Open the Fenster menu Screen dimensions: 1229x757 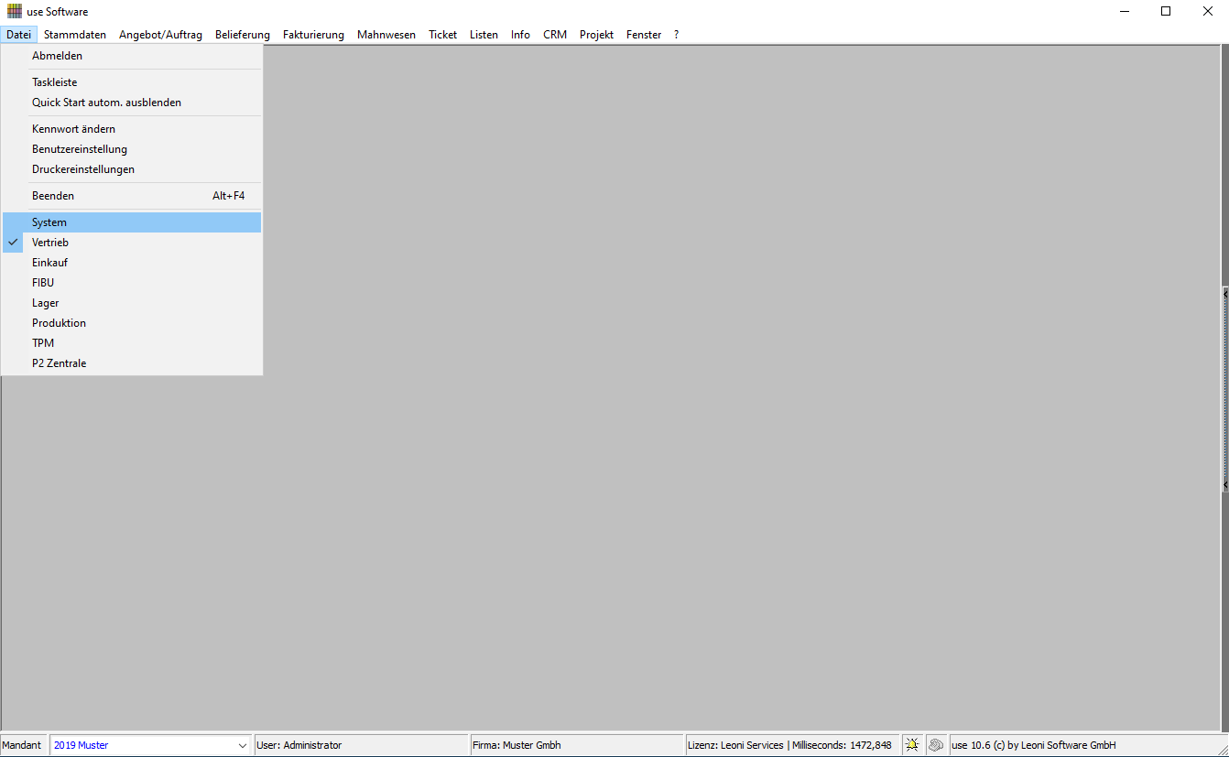click(644, 35)
